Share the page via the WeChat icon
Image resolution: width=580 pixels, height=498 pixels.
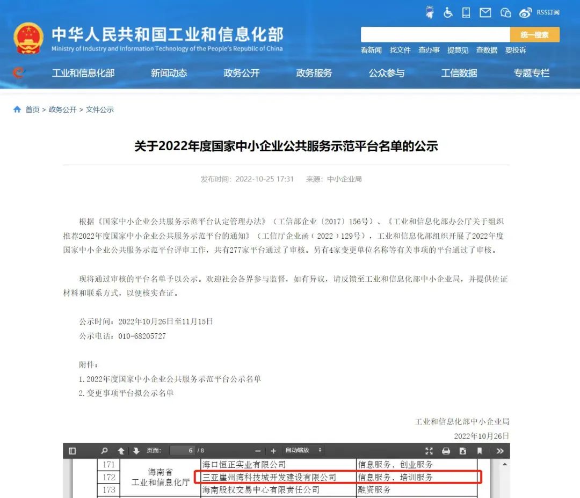pyautogui.click(x=505, y=12)
